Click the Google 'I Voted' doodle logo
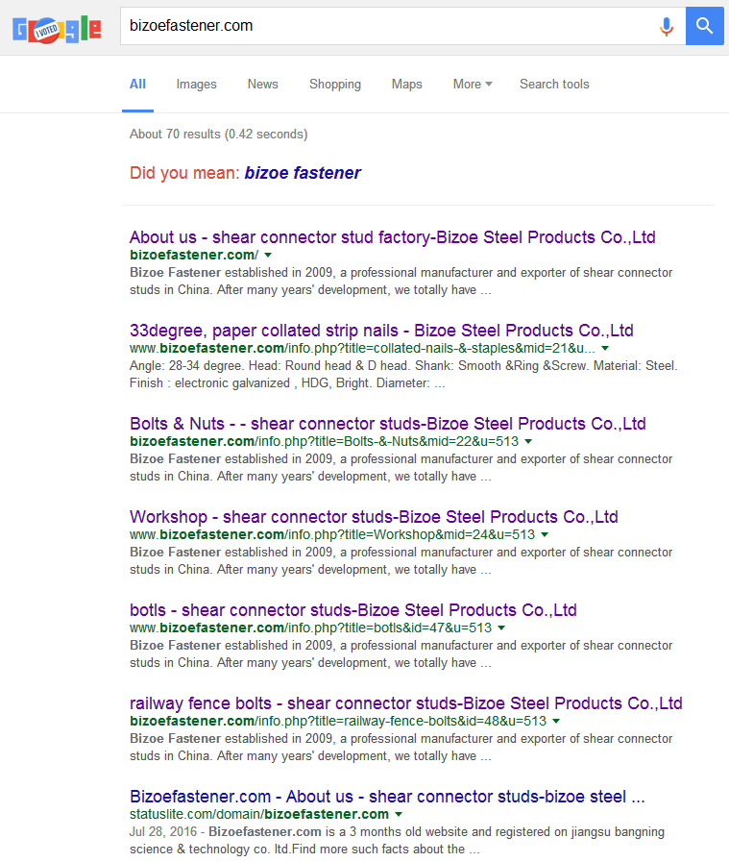This screenshot has width=729, height=862. (57, 30)
